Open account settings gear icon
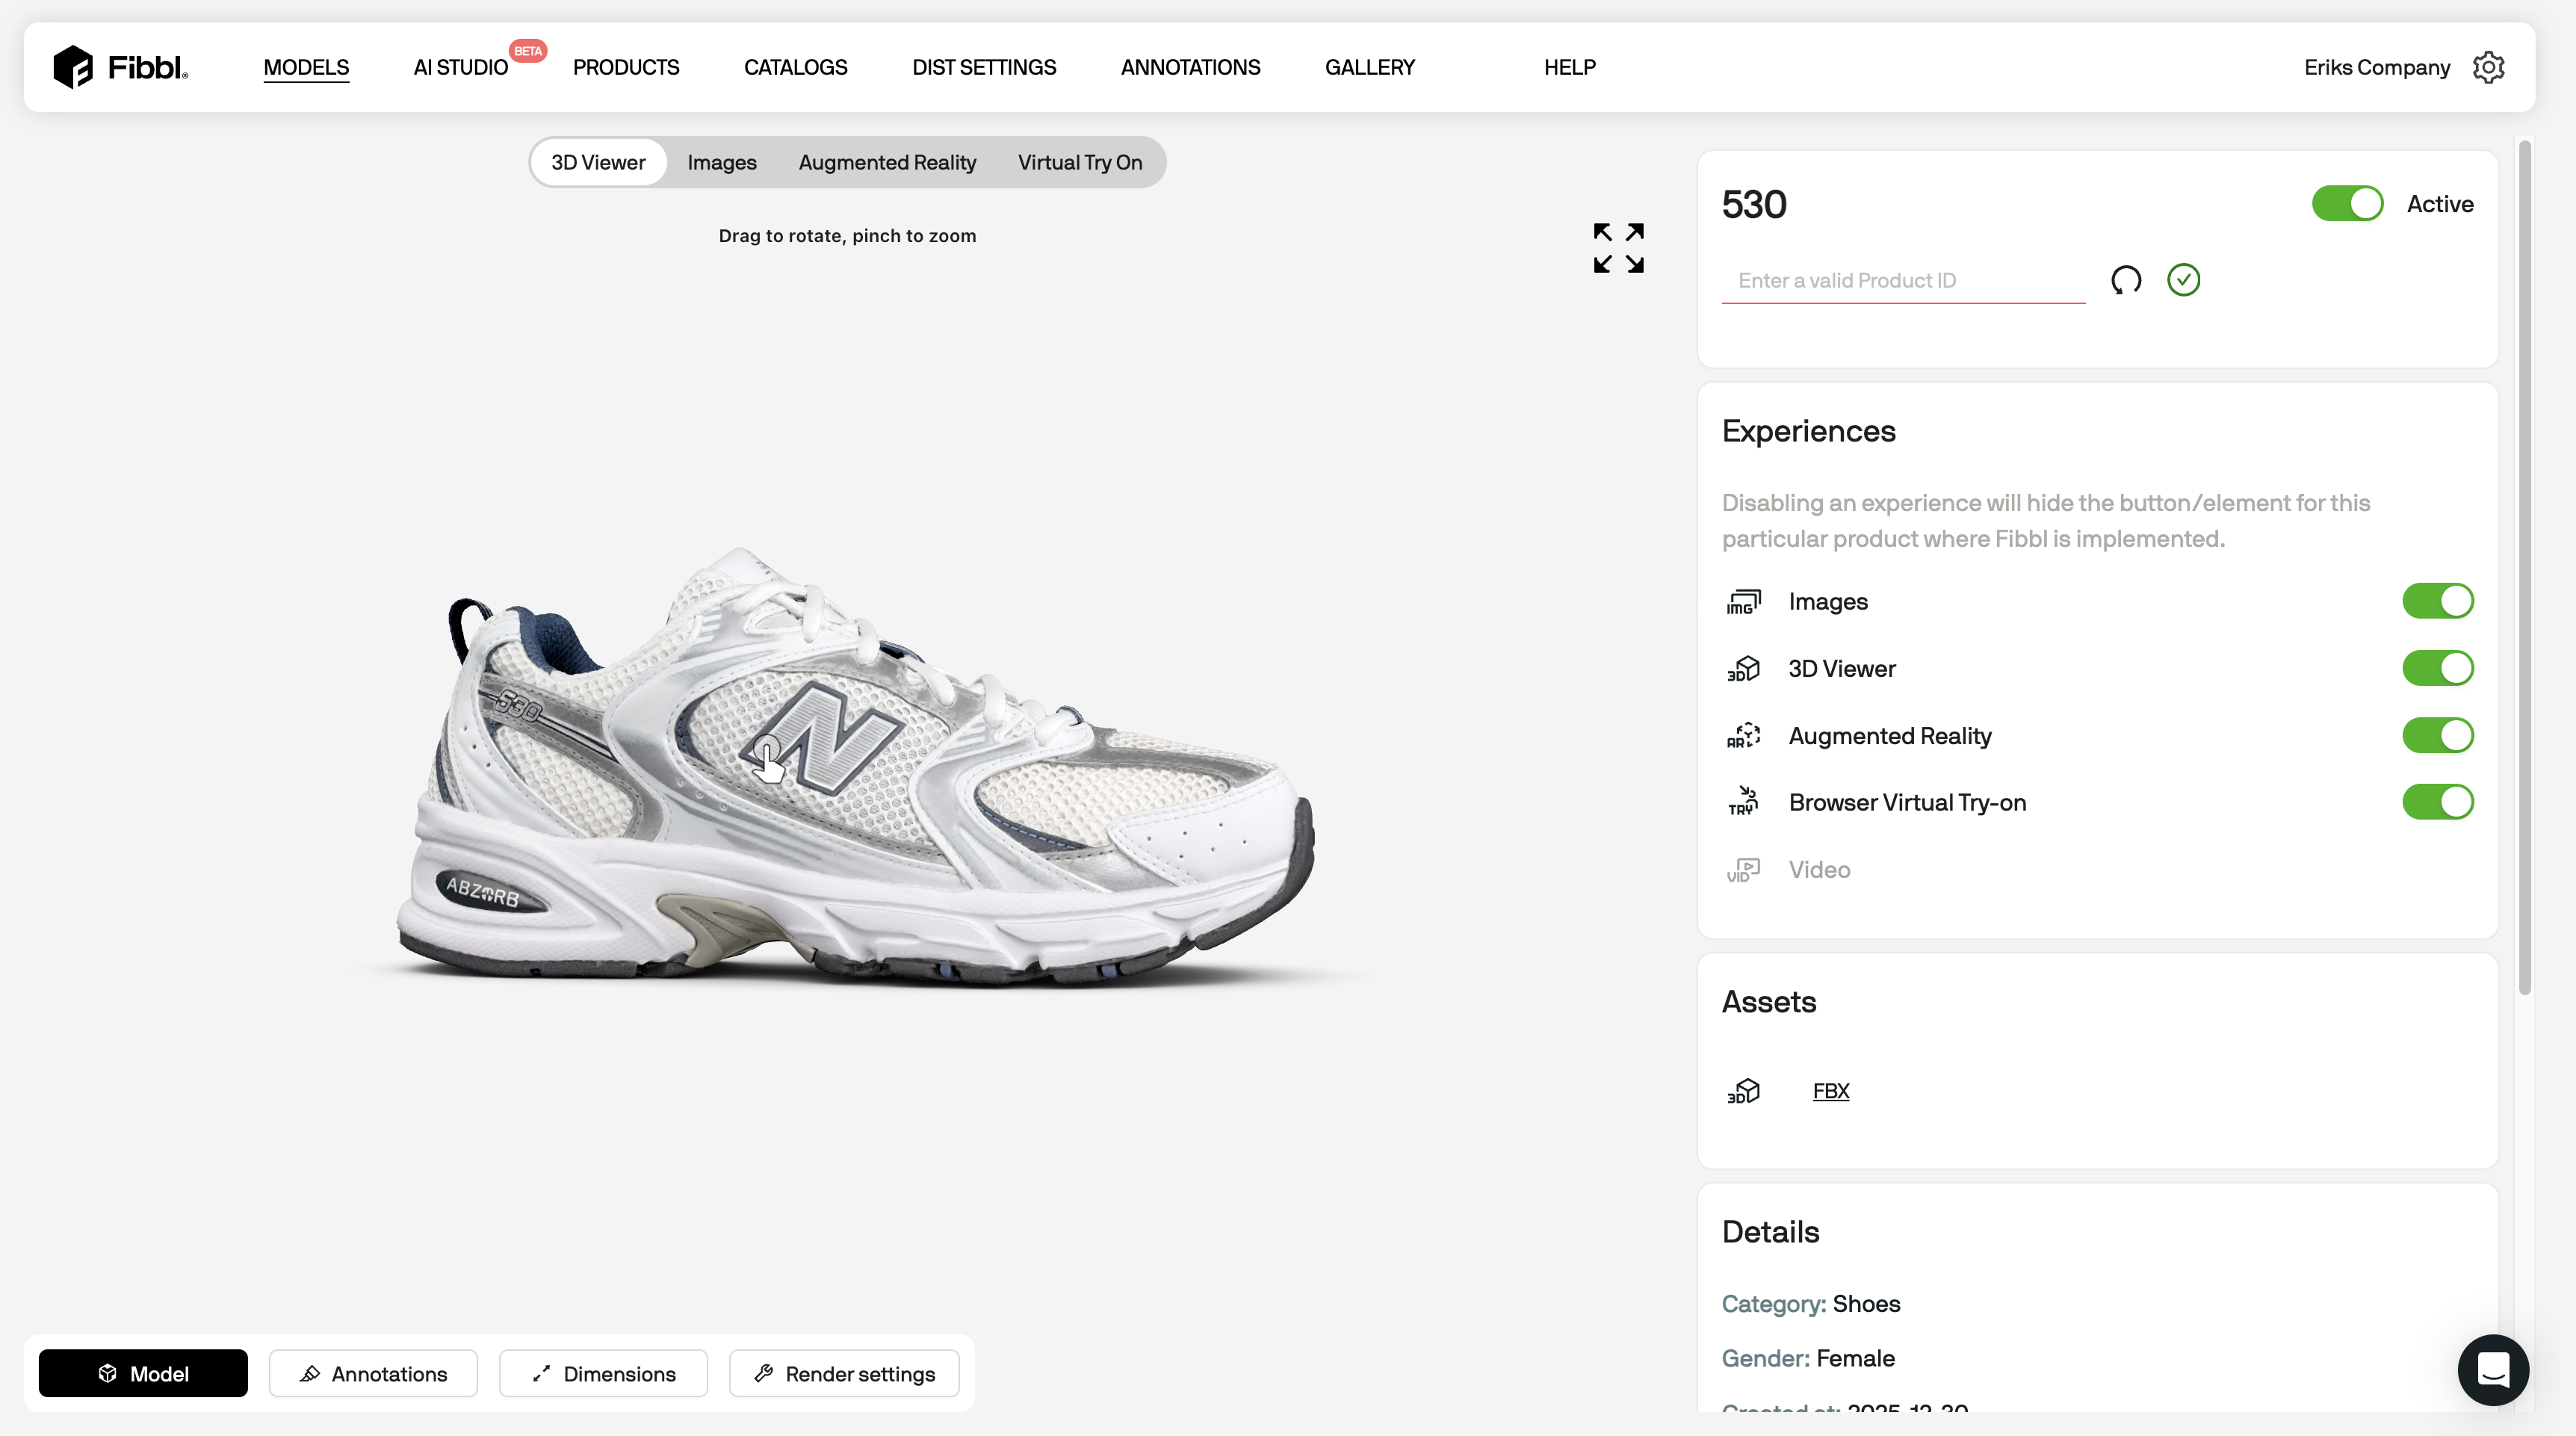This screenshot has height=1436, width=2576. coord(2488,67)
